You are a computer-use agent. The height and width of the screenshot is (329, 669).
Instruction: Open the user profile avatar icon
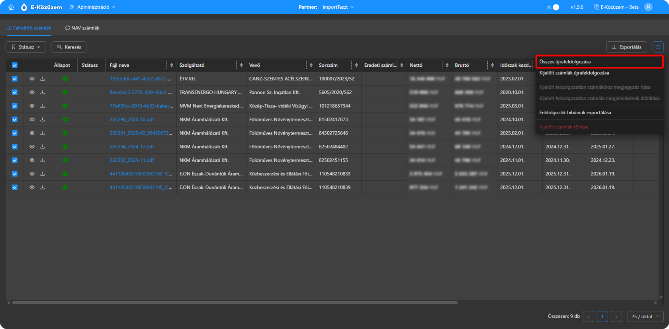point(648,7)
